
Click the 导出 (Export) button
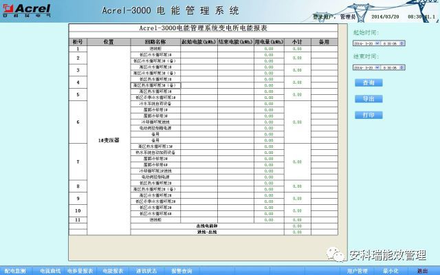pos(368,99)
